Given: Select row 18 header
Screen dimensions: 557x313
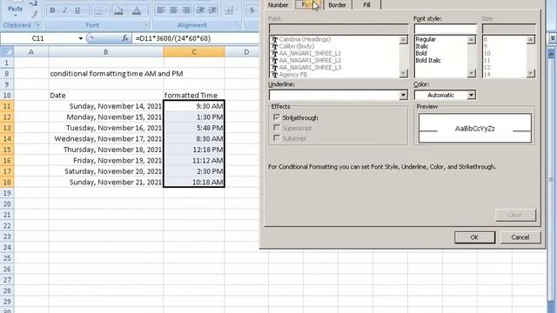Looking at the screenshot, I should (x=7, y=182).
